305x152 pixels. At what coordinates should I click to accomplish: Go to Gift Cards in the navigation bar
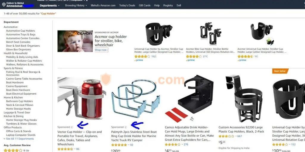[x=144, y=5]
